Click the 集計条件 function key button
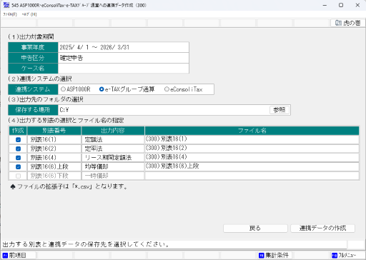Viewport: 366px width, 260px height. pos(274,256)
